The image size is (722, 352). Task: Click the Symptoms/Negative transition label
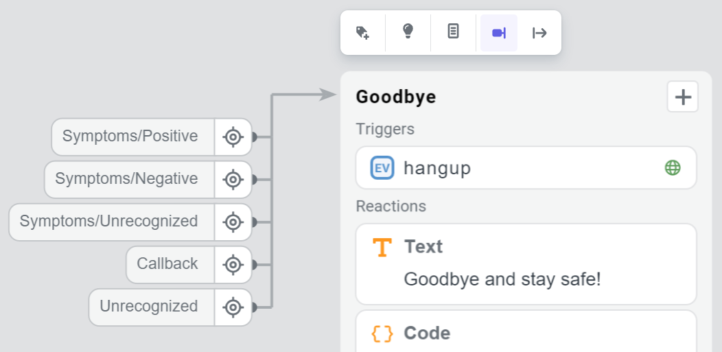[126, 179]
